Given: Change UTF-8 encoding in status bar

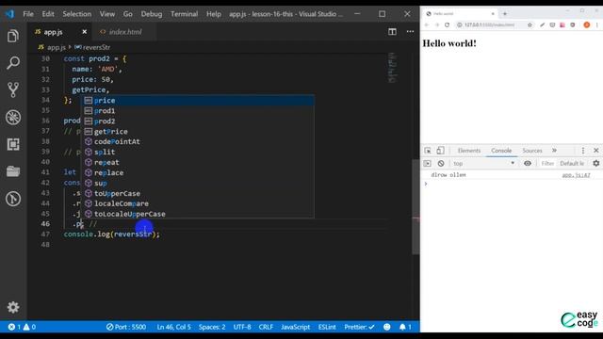Looking at the screenshot, I should pyautogui.click(x=242, y=327).
